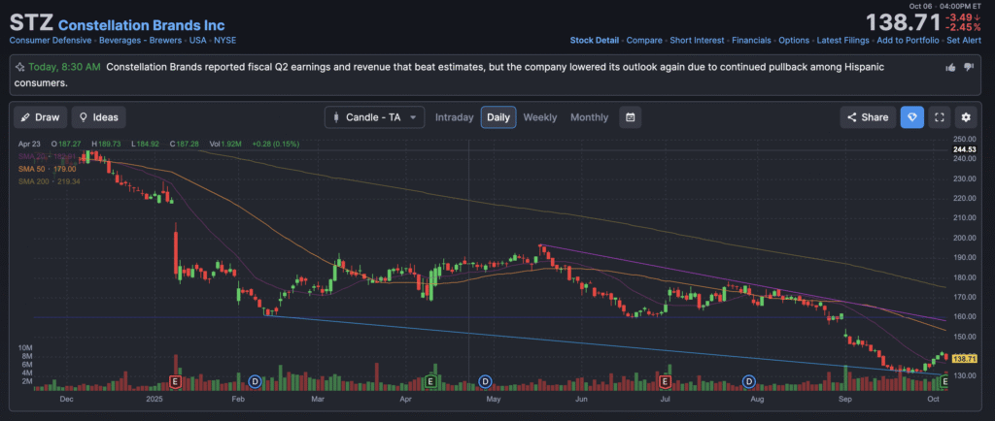Screen dimensions: 995x421
Task: Open the calendar date range picker
Action: [631, 117]
